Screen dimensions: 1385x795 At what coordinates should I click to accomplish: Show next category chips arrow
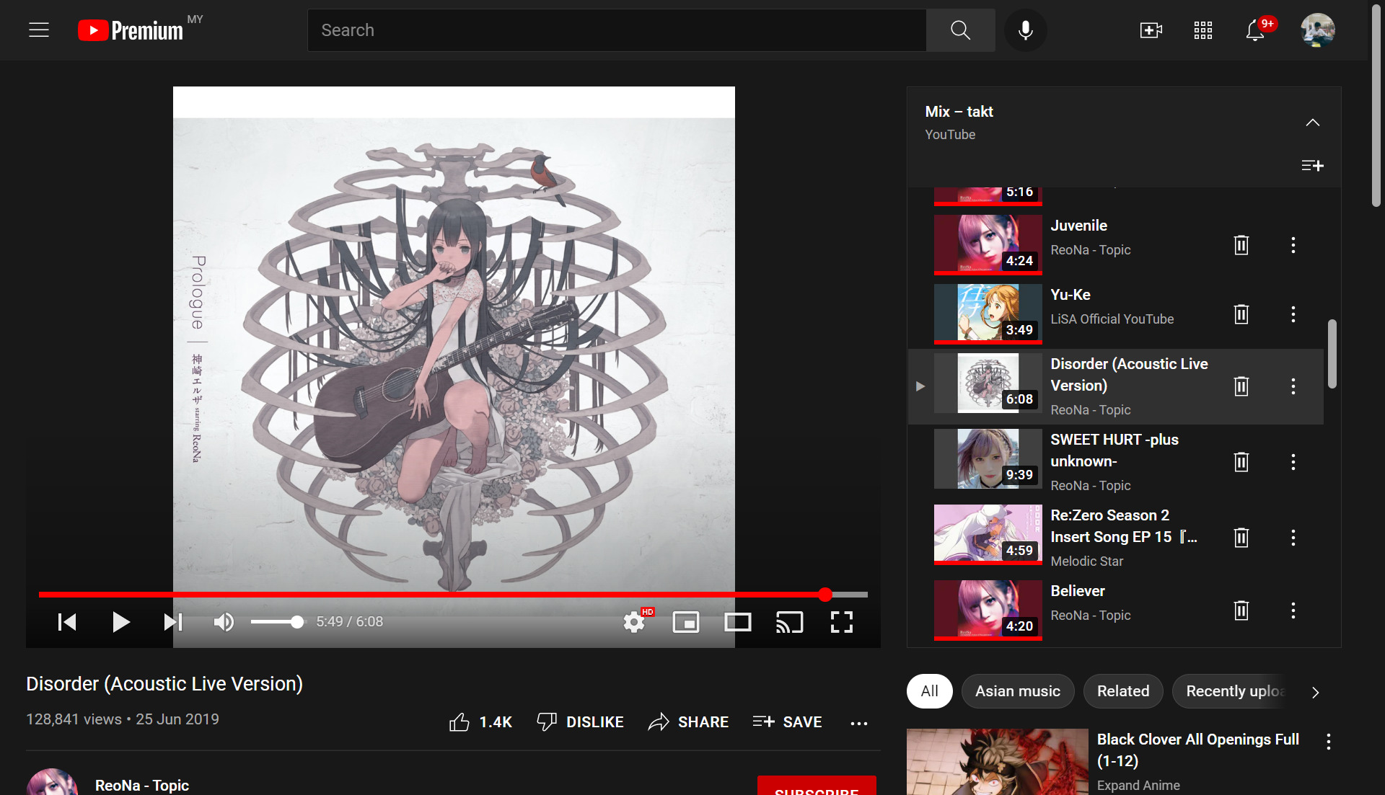tap(1315, 692)
